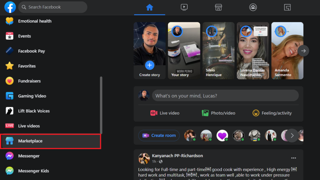320x180 pixels.
Task: Select Emotional health label in sidebar
Action: [x=35, y=21]
